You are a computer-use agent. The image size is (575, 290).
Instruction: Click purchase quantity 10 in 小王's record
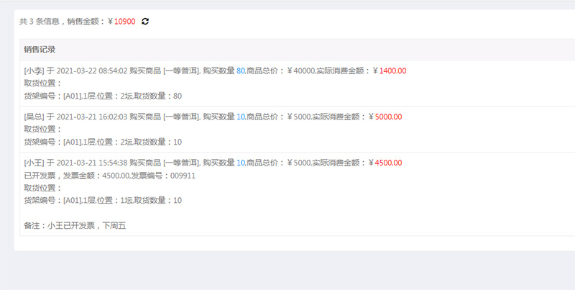(x=241, y=163)
